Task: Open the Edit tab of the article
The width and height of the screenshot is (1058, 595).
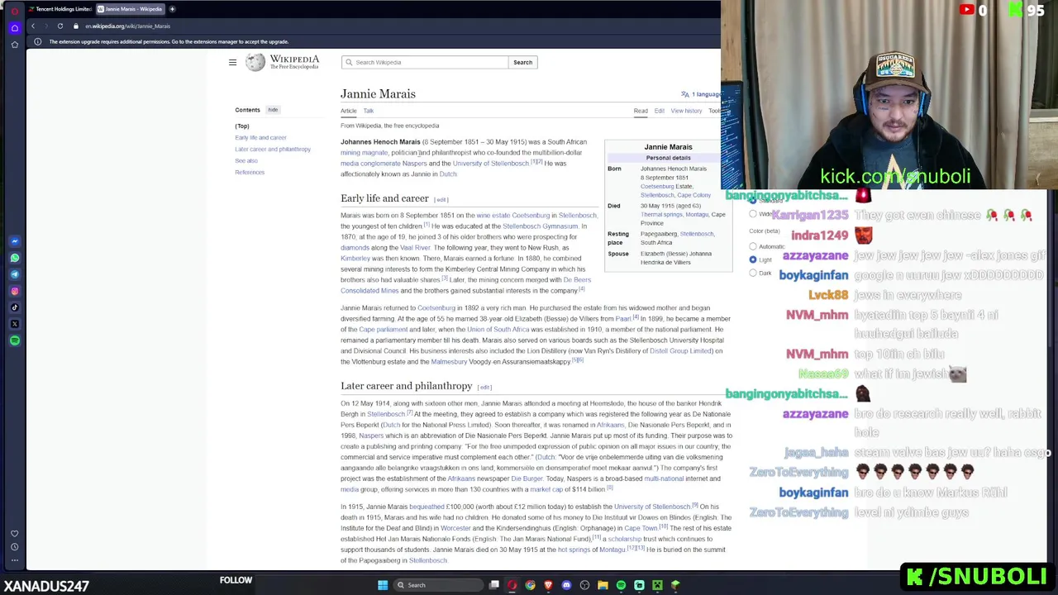Action: pyautogui.click(x=660, y=111)
